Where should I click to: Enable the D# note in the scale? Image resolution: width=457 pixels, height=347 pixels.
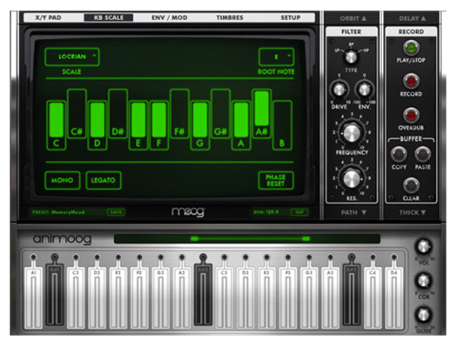click(x=118, y=114)
